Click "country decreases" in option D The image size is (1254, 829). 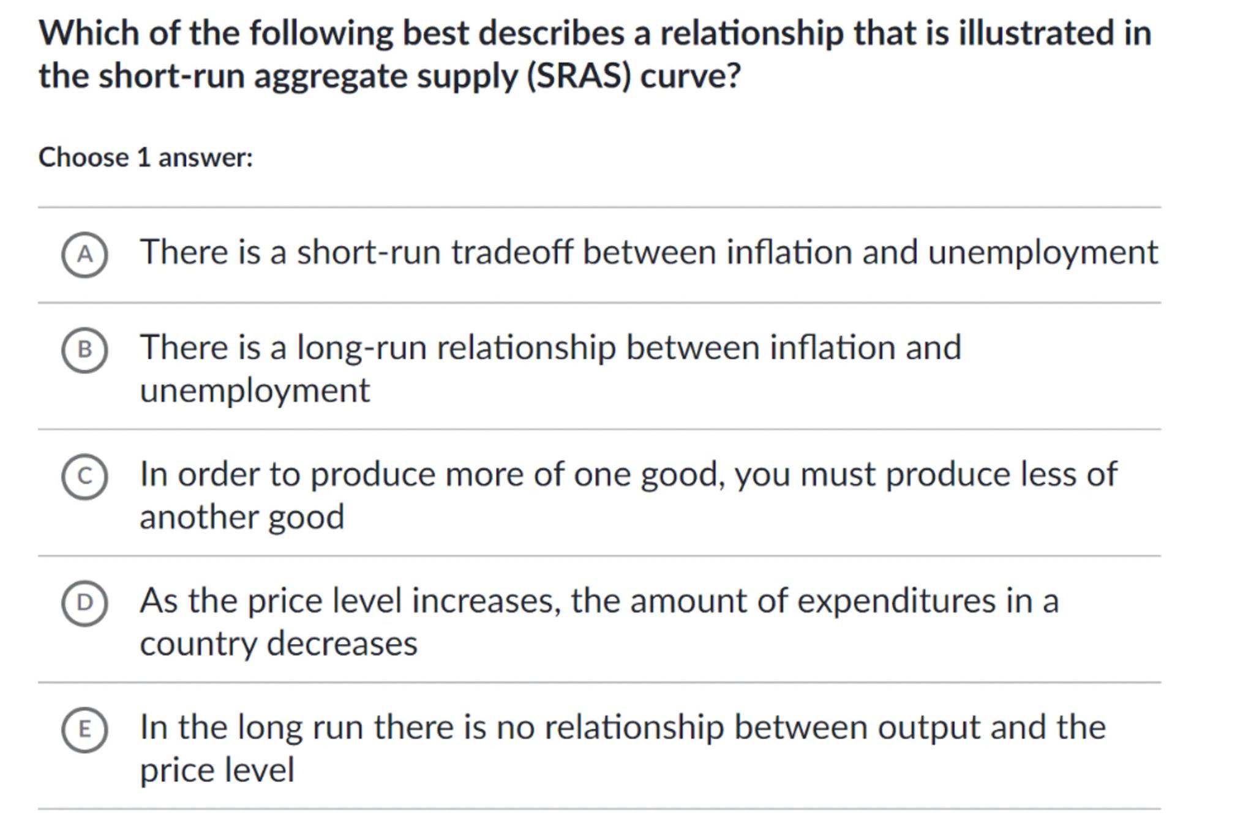point(279,644)
